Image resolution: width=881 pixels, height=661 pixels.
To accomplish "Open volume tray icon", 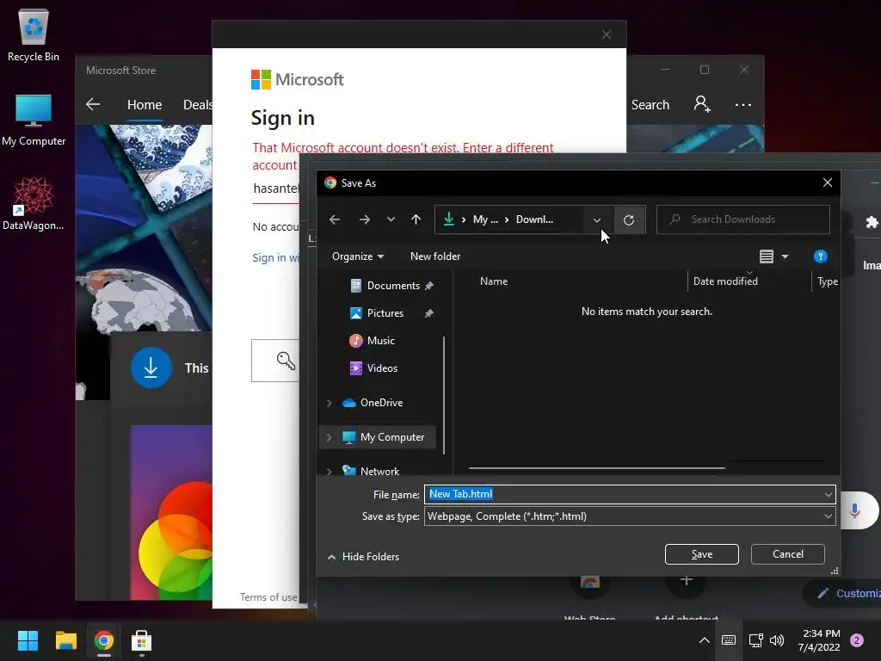I will click(777, 640).
